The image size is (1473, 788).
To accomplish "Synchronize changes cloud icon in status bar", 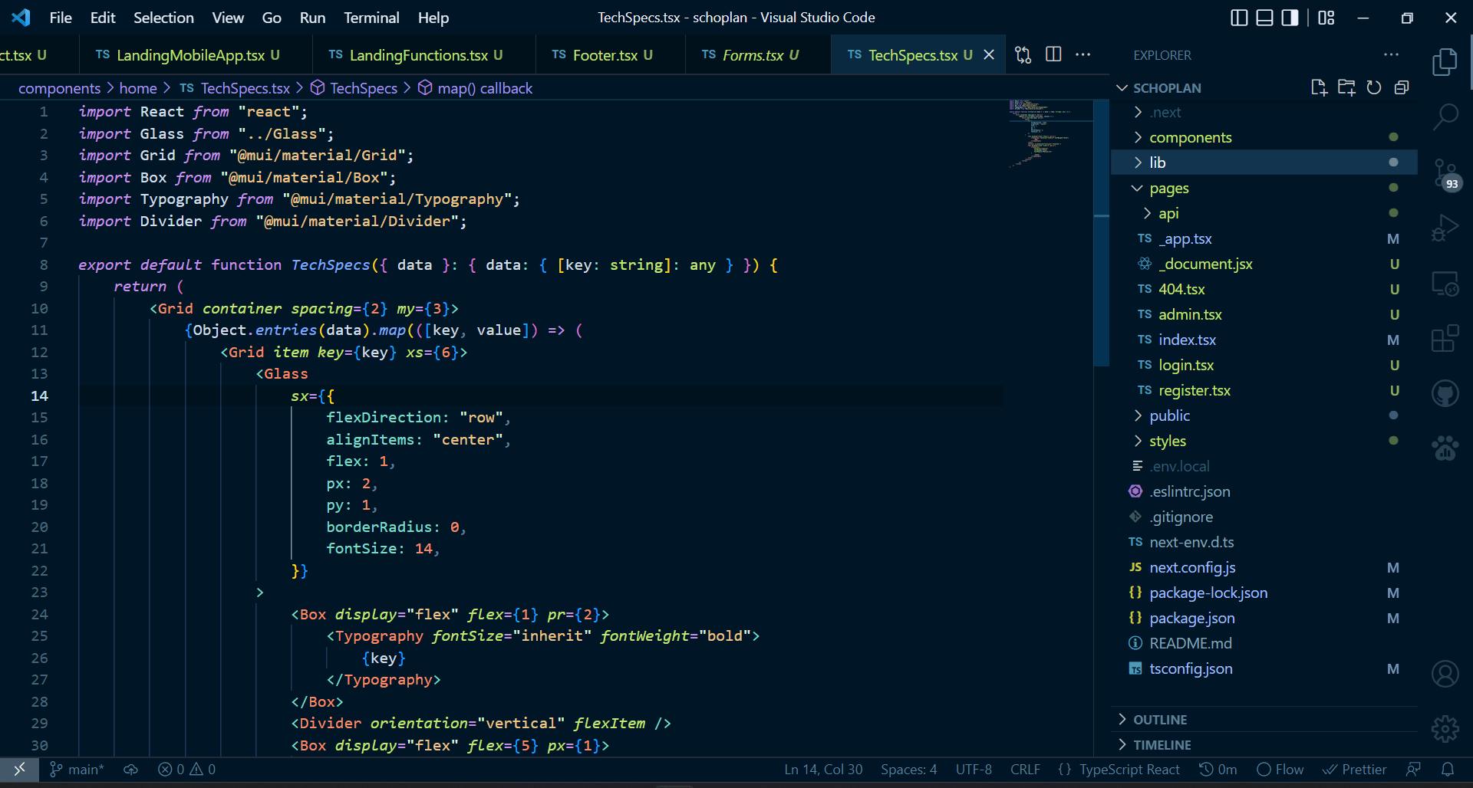I will 130,769.
